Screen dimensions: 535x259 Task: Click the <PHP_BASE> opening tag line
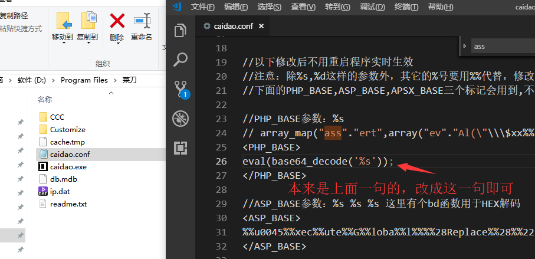pos(271,147)
